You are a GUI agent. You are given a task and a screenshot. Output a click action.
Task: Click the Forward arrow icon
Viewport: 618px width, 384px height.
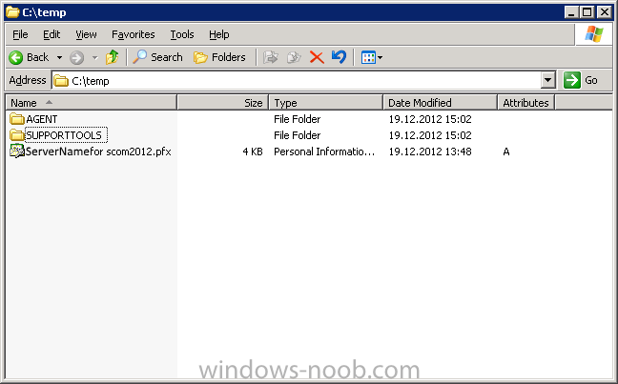pos(77,57)
